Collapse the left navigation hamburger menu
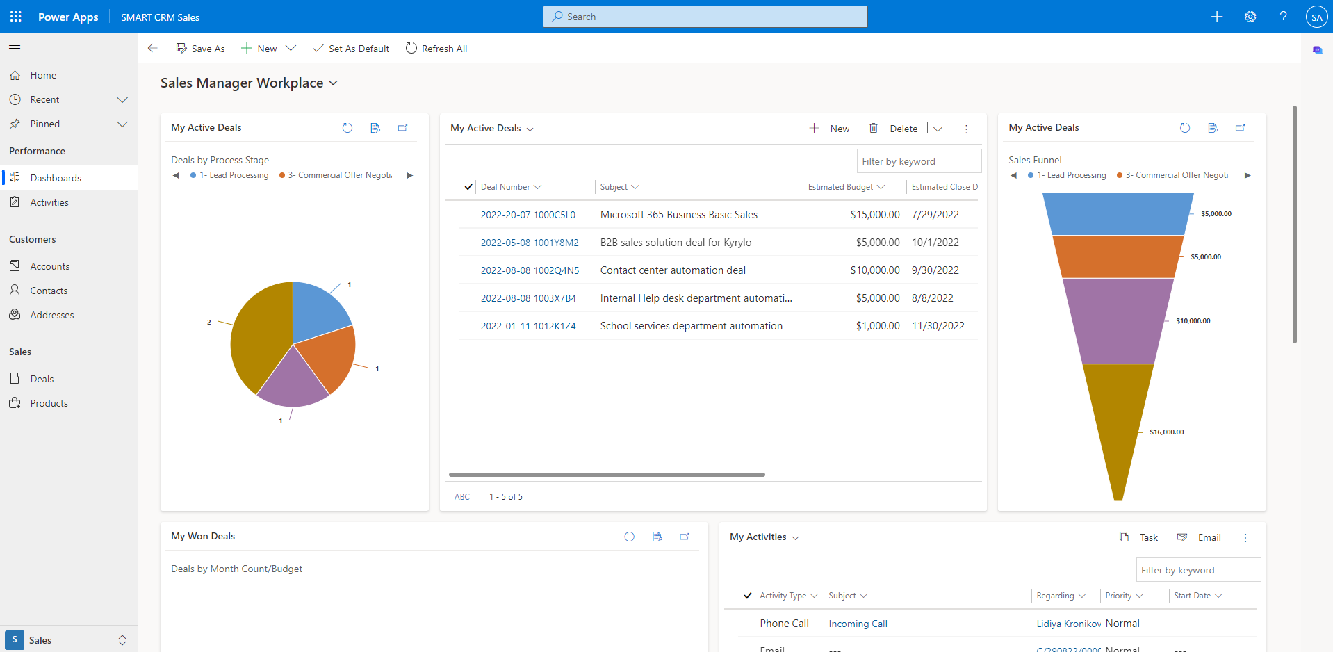 click(x=15, y=49)
